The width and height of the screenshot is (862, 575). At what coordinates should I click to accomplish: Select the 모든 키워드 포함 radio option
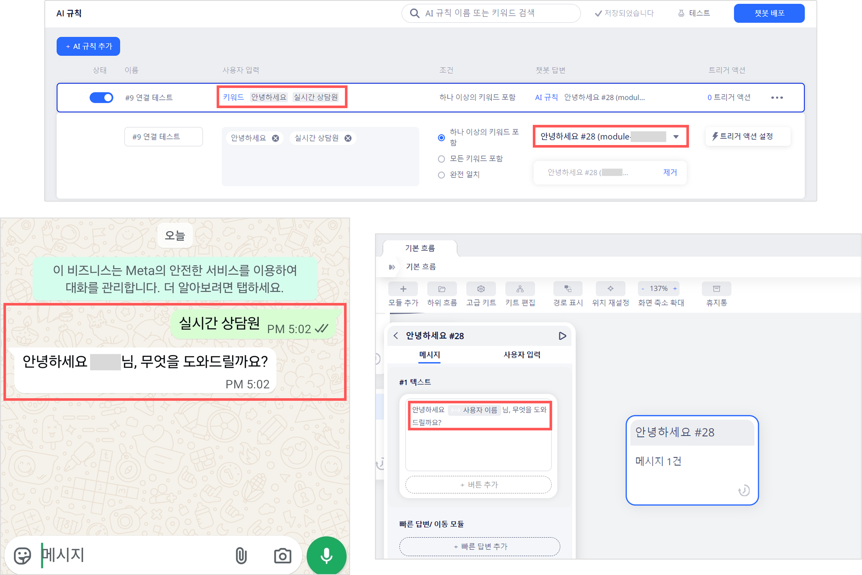[442, 159]
